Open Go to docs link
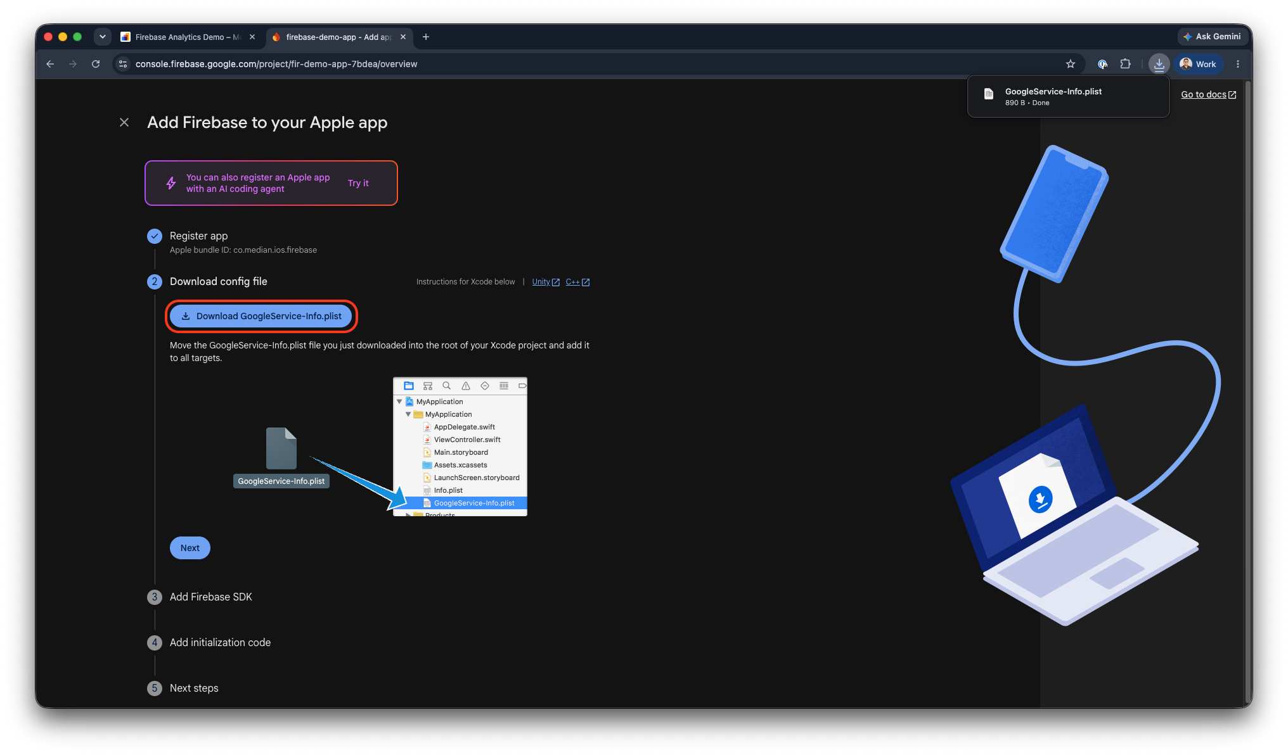The height and width of the screenshot is (755, 1288). 1208,94
